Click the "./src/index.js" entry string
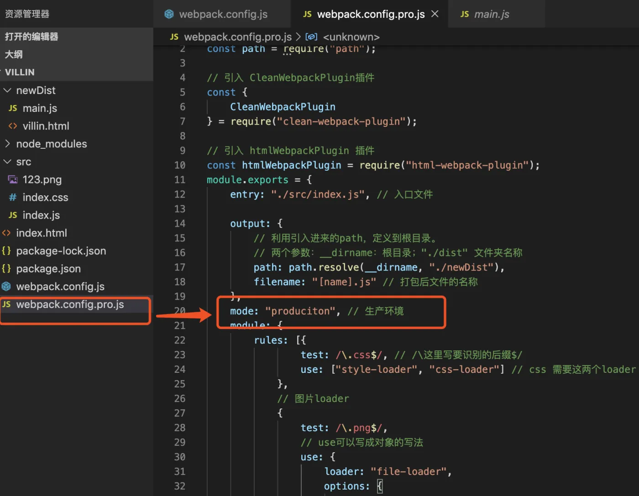 (x=318, y=194)
